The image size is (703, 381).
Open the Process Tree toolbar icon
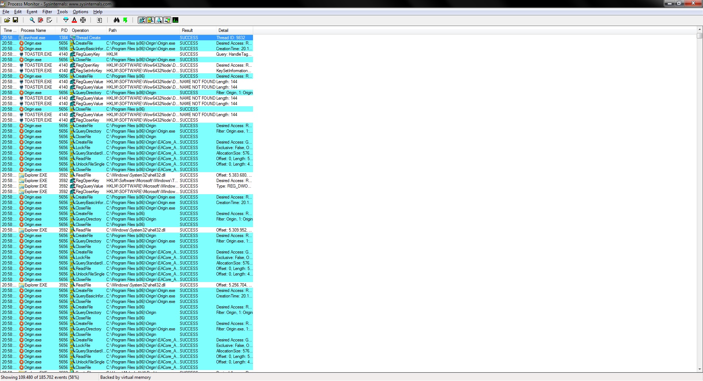[x=100, y=20]
